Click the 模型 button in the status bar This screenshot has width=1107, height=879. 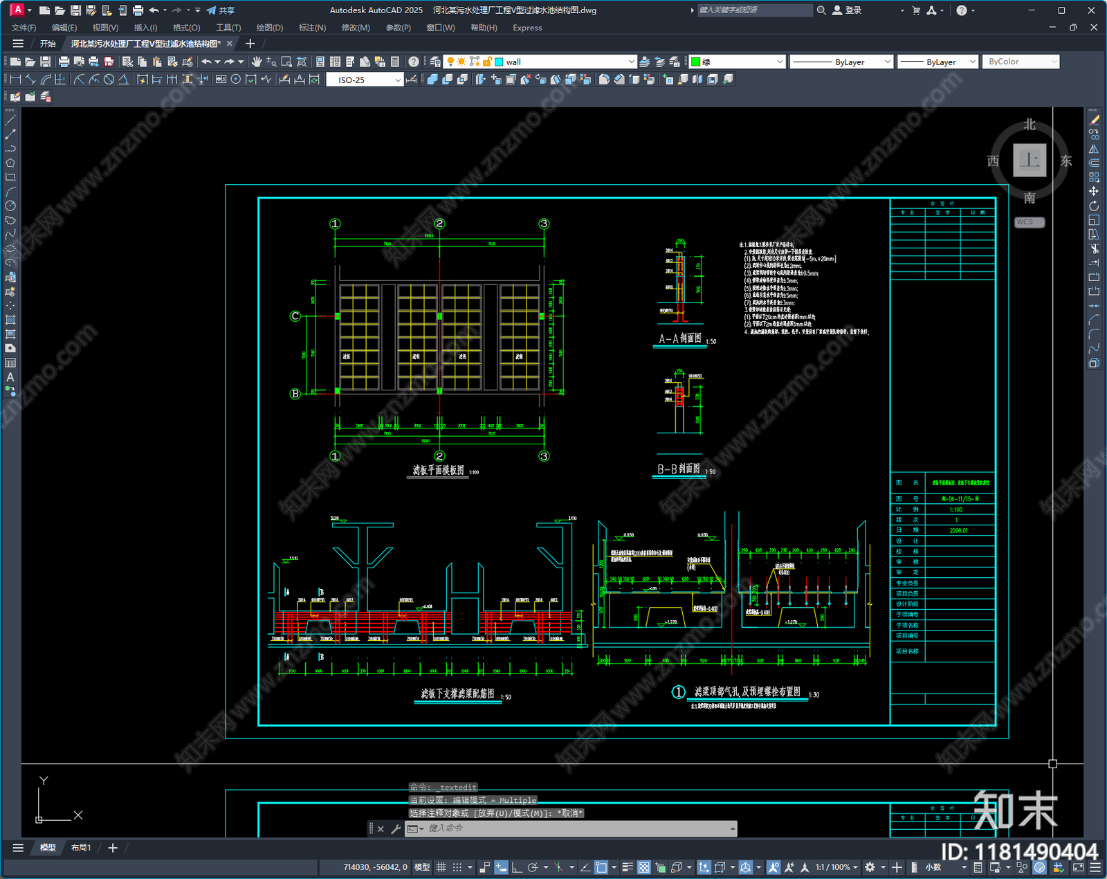click(422, 867)
